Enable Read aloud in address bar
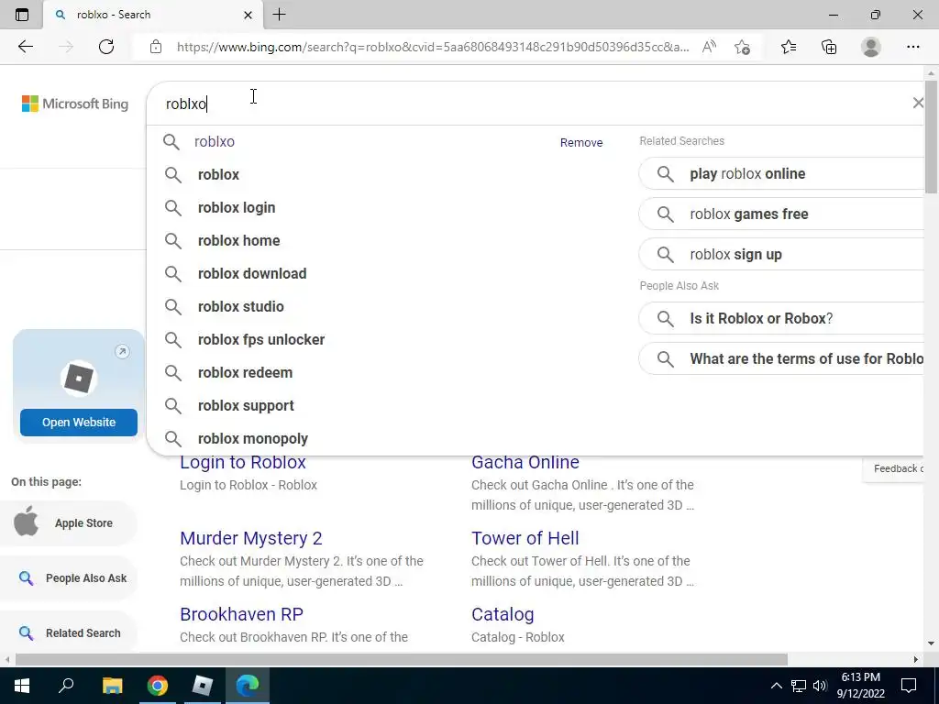Image resolution: width=939 pixels, height=704 pixels. click(x=709, y=47)
